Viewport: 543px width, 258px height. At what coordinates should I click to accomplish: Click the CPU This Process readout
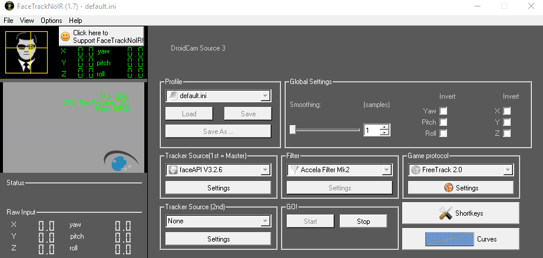tap(96, 103)
